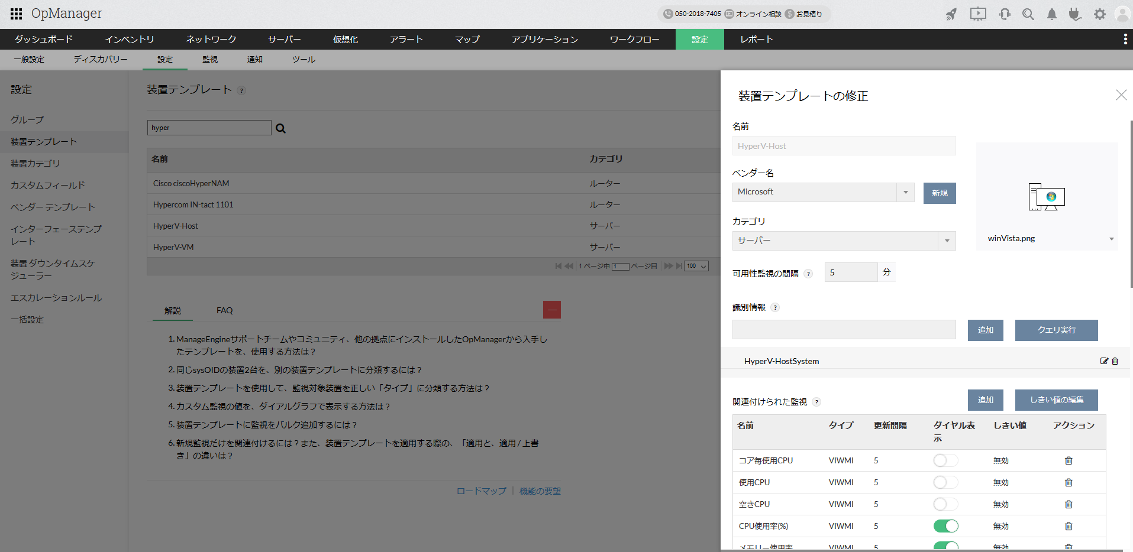The image size is (1133, 552).
Task: Open the apps grid icon beside OpManager
Action: tap(16, 14)
